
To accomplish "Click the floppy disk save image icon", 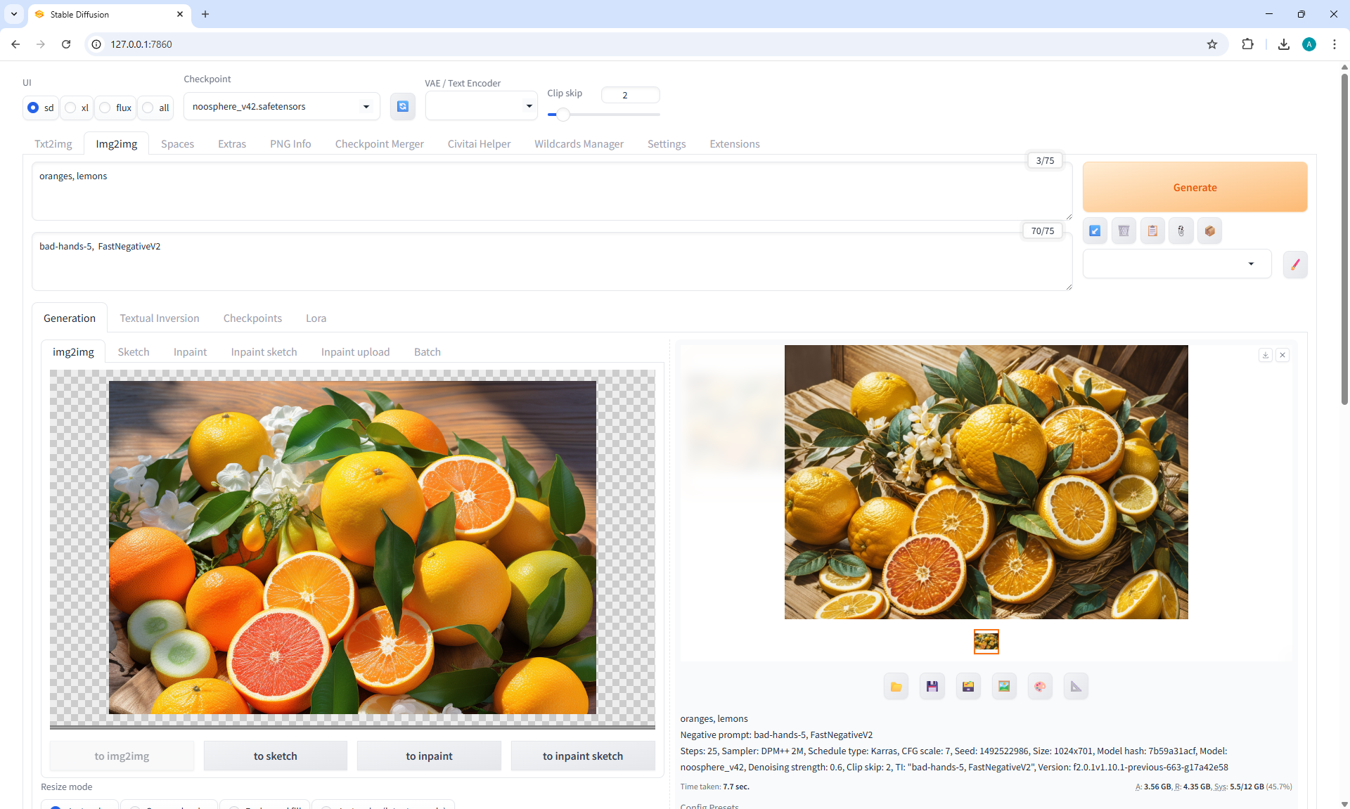I will (x=932, y=687).
